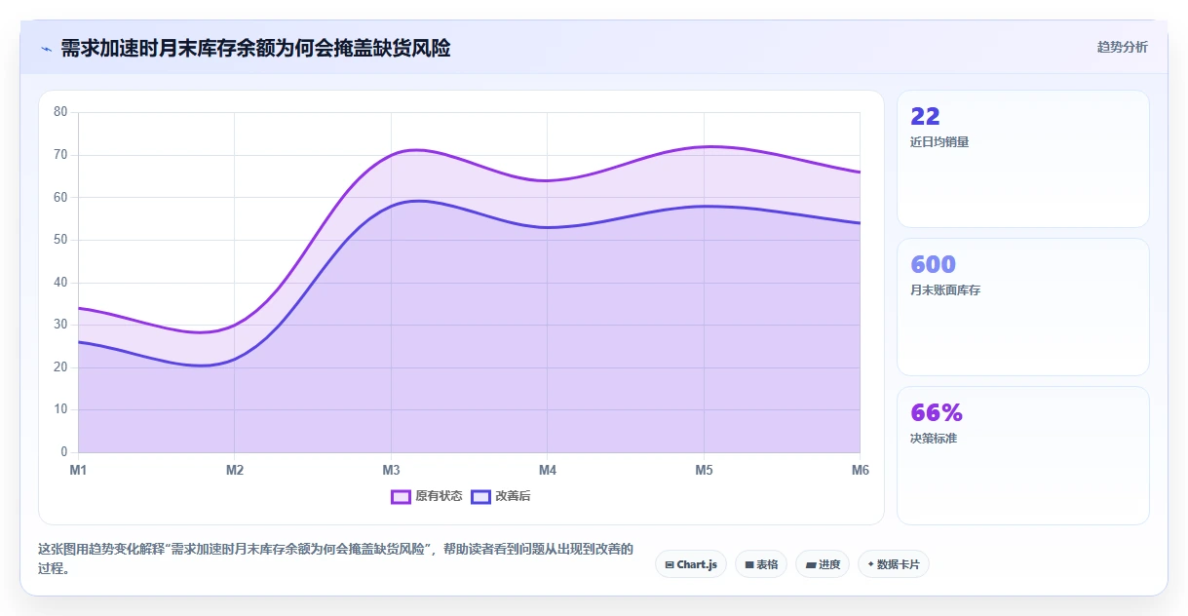1188x616 pixels.
Task: Click the chart title 需求加速时月末库存余额为何会掩盖缺货风险
Action: pos(255,48)
